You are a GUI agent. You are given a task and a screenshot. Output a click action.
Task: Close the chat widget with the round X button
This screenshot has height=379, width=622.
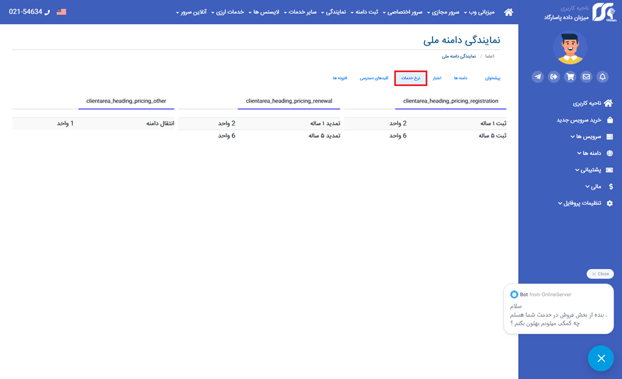click(600, 358)
